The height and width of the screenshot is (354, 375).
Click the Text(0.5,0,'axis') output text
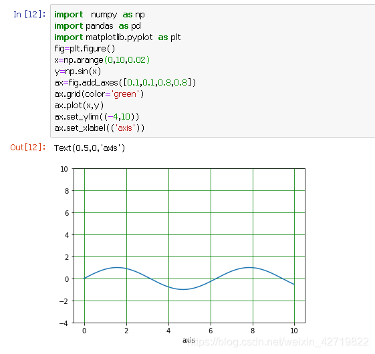pos(90,148)
